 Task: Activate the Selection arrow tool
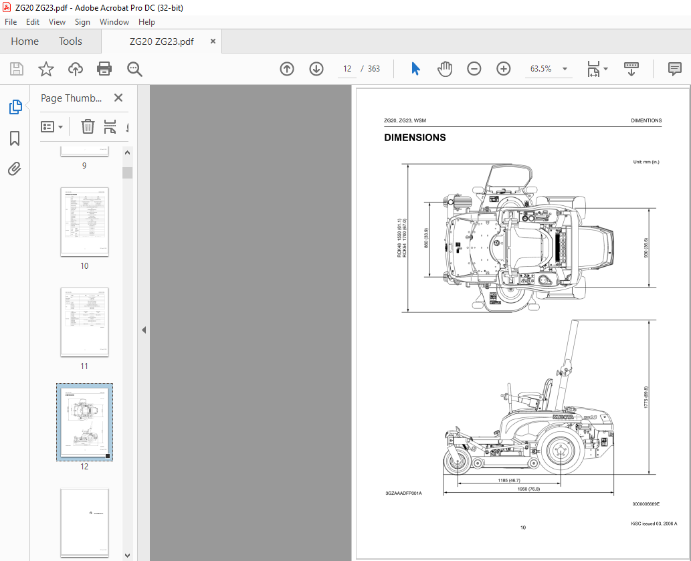(x=415, y=69)
